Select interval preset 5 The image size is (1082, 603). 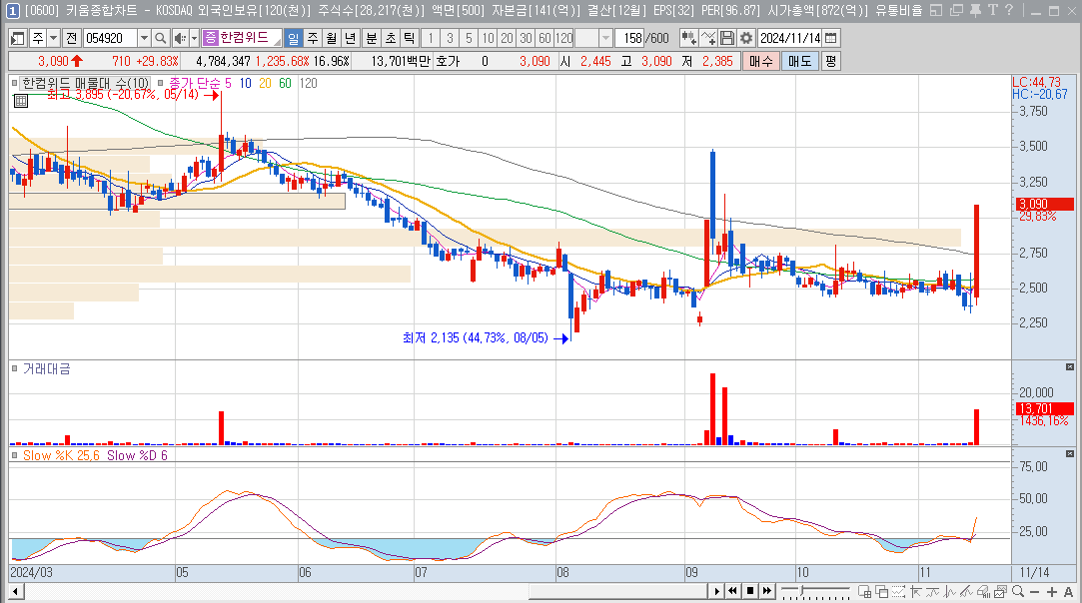coord(469,38)
